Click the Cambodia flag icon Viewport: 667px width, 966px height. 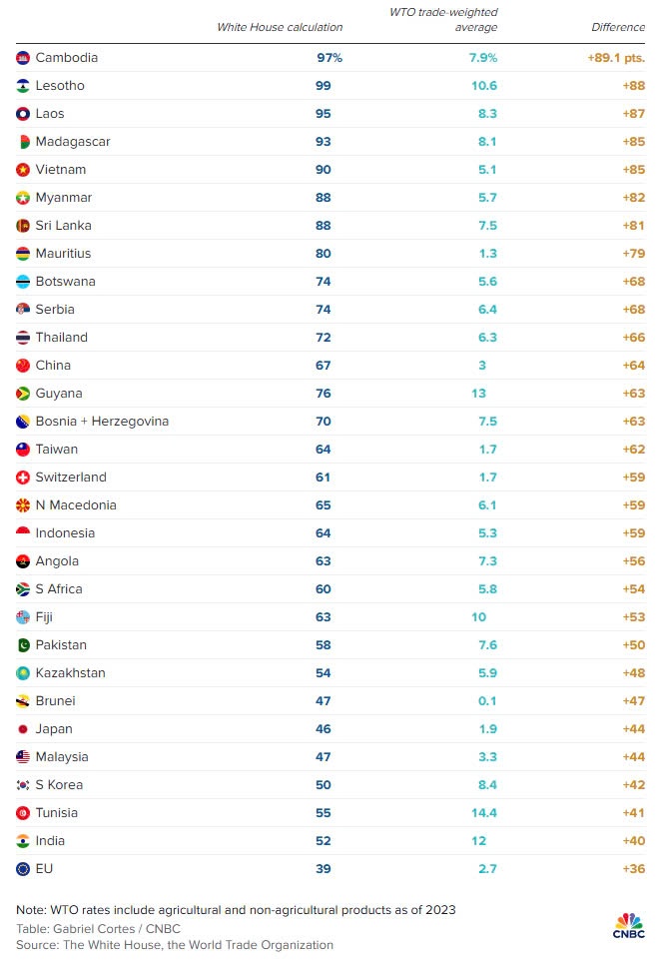click(23, 58)
